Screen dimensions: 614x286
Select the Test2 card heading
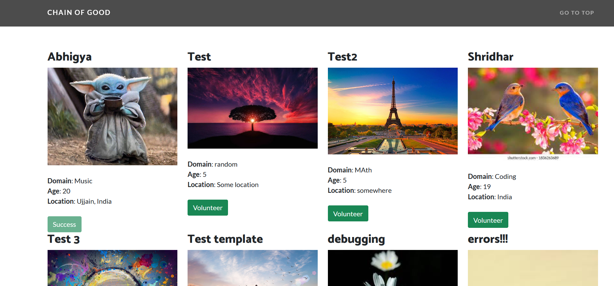coord(343,57)
